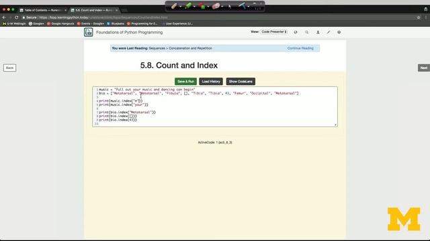Select the green highlighter annotation tool
The height and width of the screenshot is (241, 430).
click(188, 6)
